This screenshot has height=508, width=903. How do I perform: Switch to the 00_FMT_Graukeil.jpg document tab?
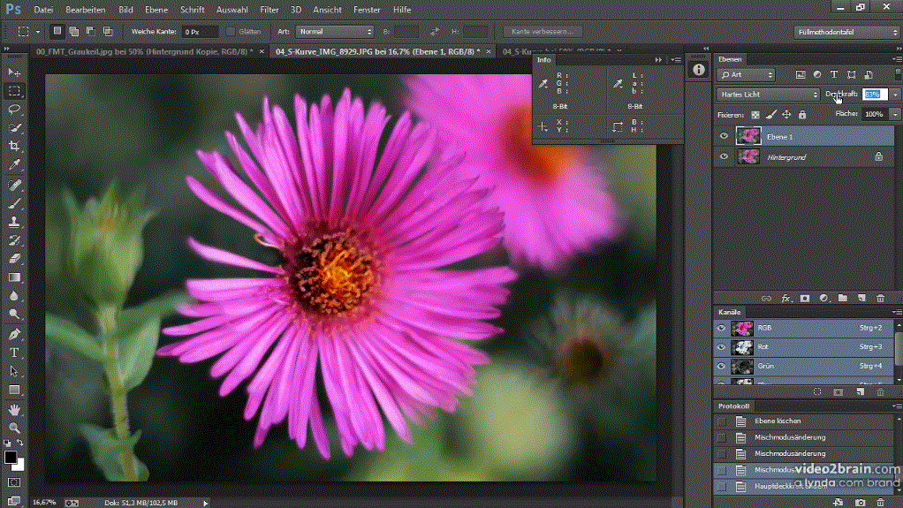pos(144,51)
